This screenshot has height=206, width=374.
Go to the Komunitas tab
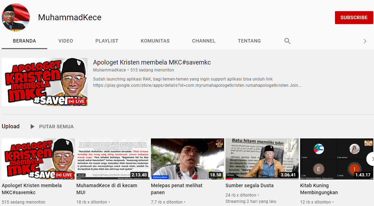[x=155, y=41]
